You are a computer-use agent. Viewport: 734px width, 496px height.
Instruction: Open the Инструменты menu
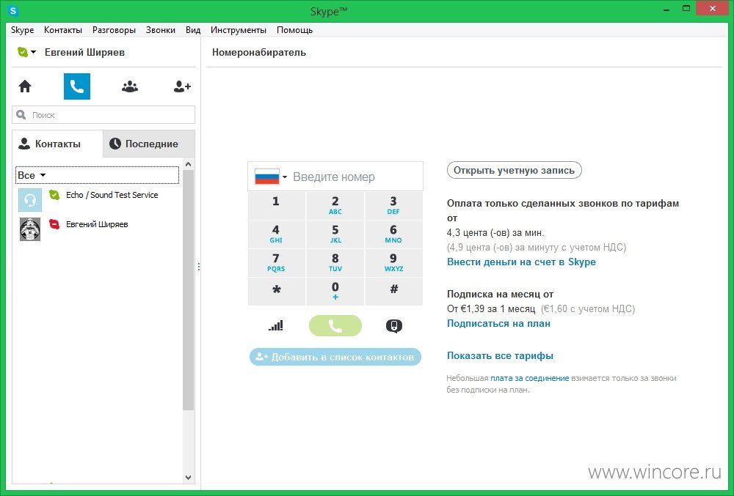pos(239,30)
